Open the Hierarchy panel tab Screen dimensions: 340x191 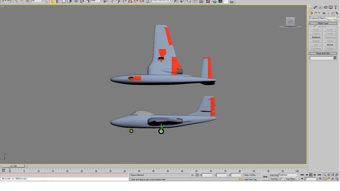(321, 7)
